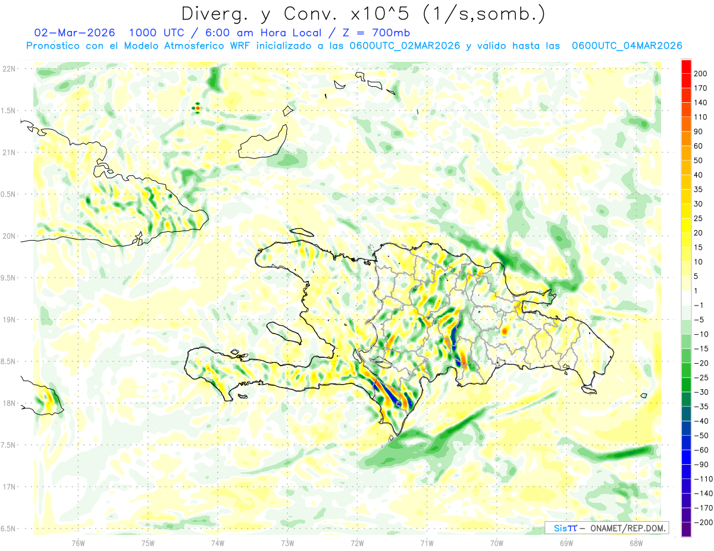Viewport: 714px width, 551px height.
Task: Click the positive "5" color scale label
Action: pyautogui.click(x=696, y=277)
